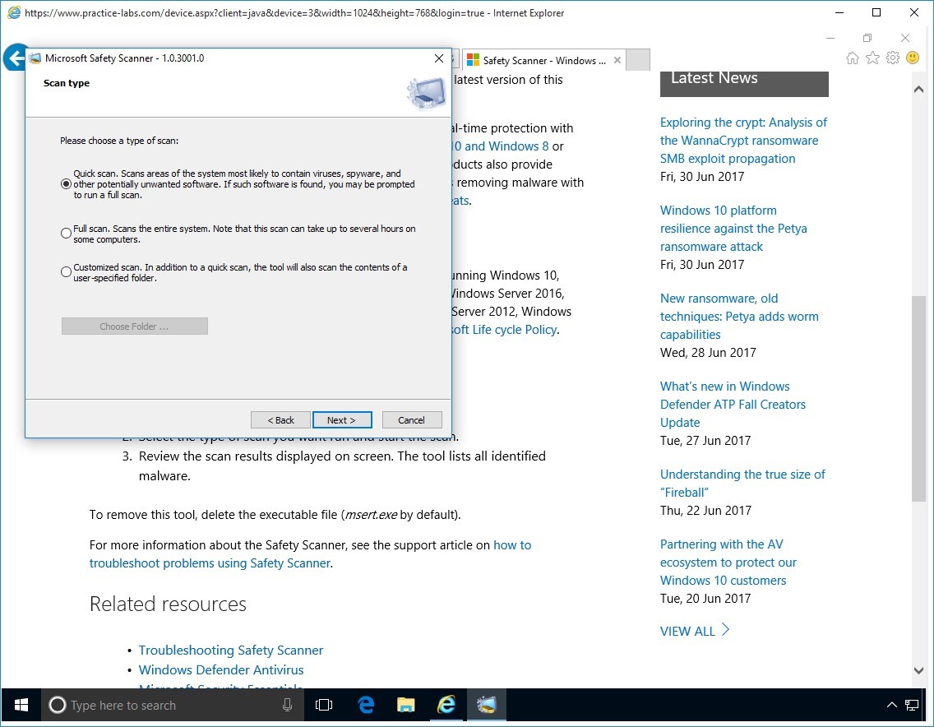Click the taskbar search box
The width and height of the screenshot is (934, 727).
tap(172, 706)
